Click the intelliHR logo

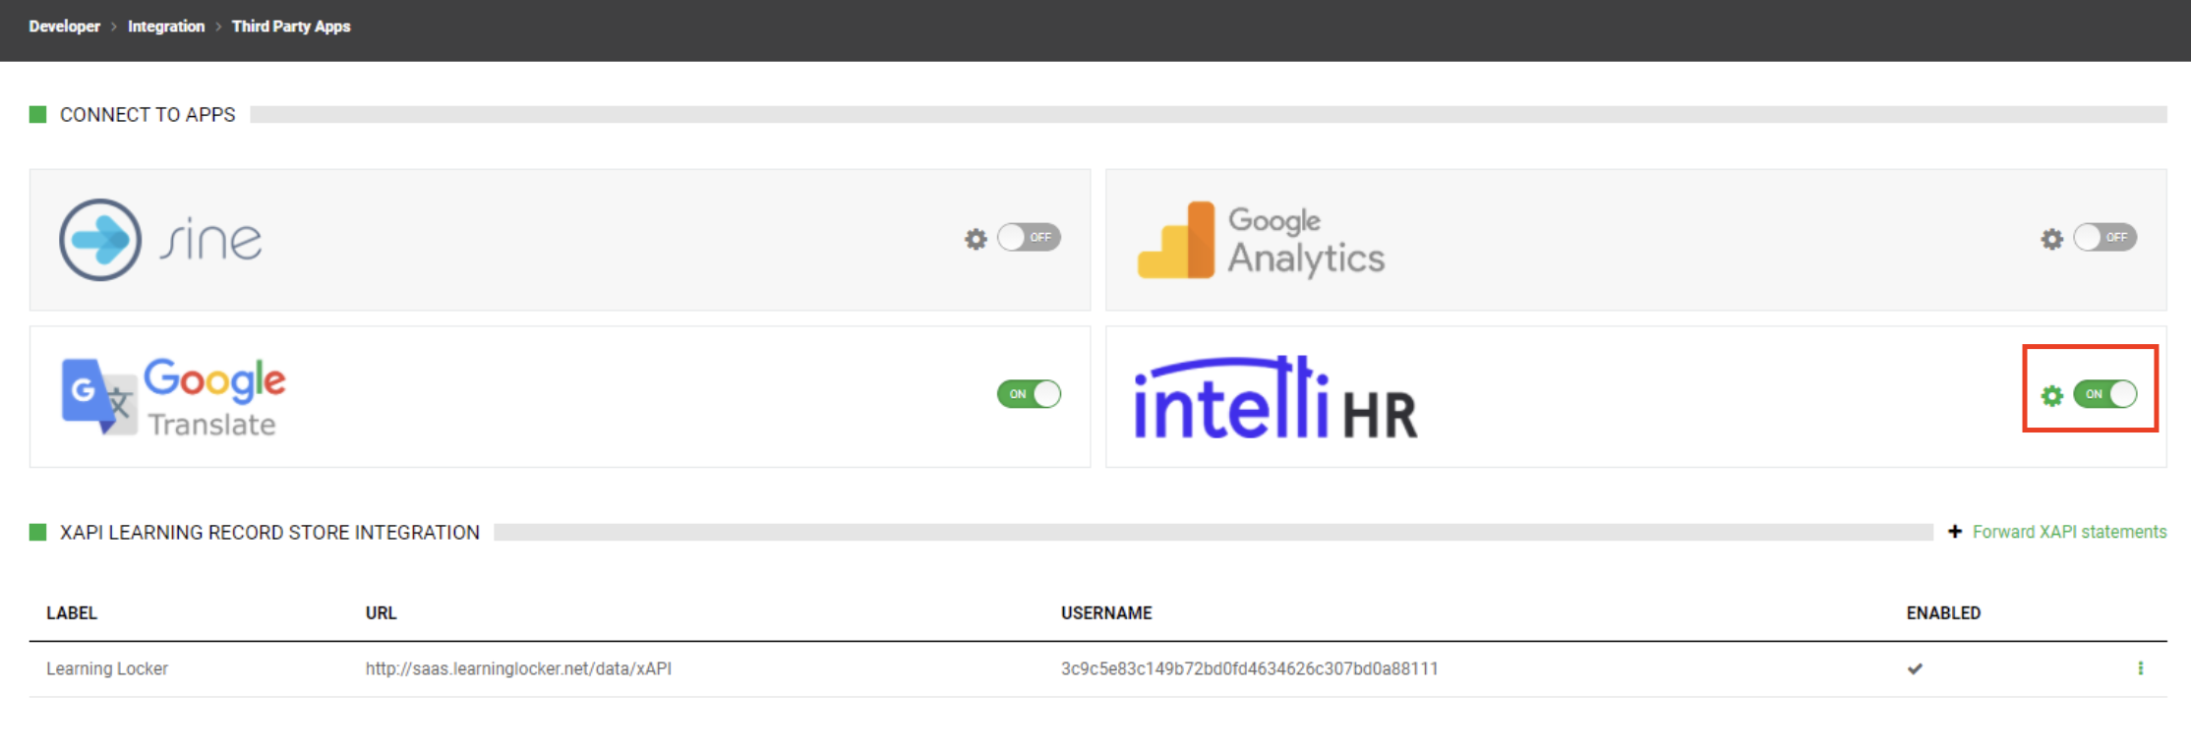coord(1274,398)
